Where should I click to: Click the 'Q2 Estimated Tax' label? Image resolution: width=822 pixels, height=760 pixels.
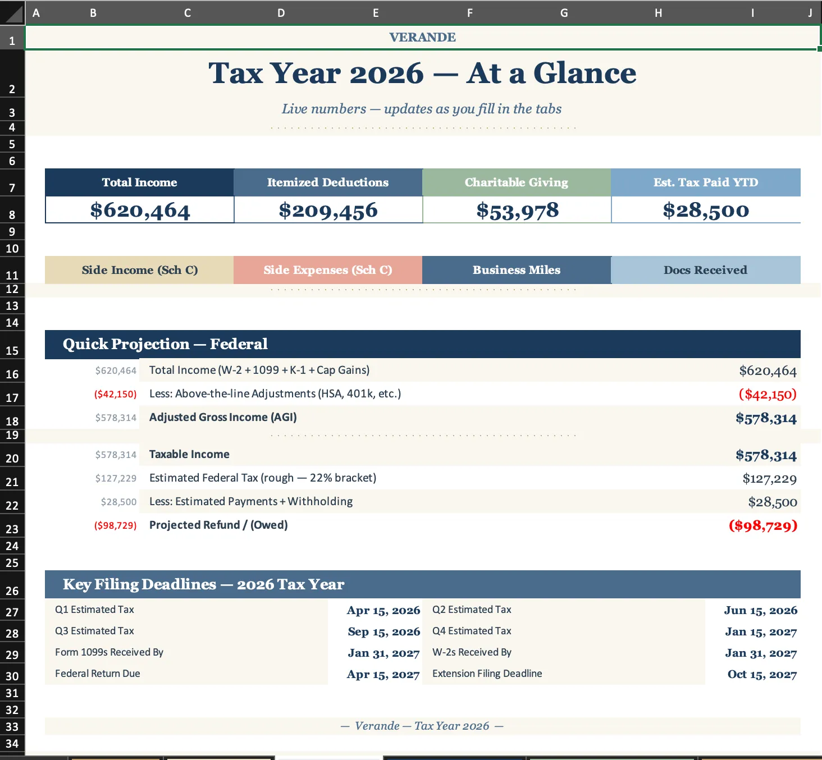tap(472, 610)
